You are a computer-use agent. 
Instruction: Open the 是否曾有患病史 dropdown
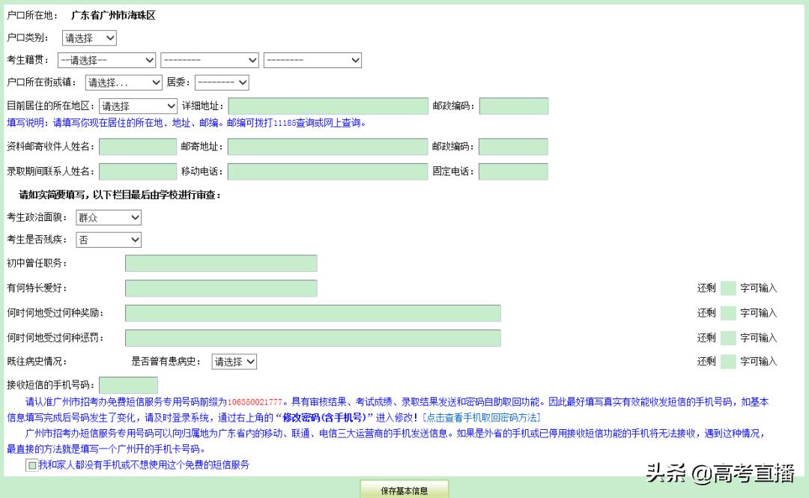(234, 362)
